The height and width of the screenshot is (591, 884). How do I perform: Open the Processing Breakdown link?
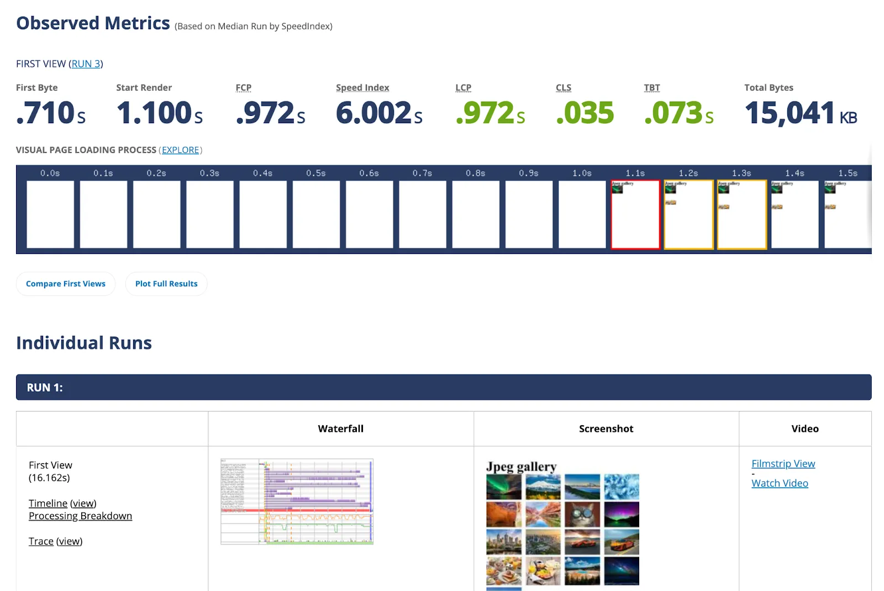(81, 516)
